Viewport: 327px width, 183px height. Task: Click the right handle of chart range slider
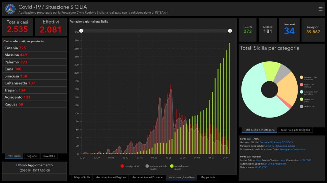[x=230, y=30]
